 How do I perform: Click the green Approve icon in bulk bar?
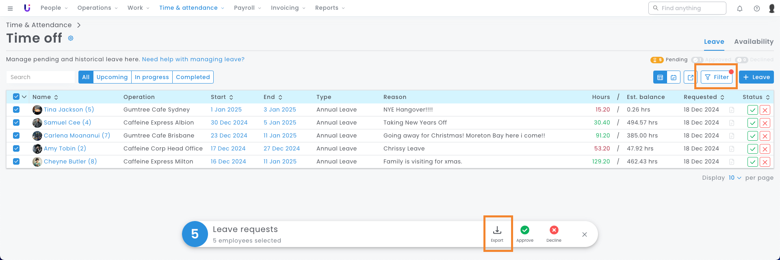[x=525, y=230]
